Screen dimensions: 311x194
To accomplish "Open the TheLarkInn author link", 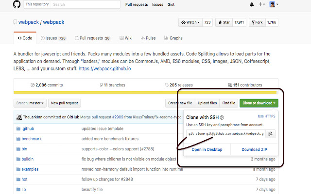I will click(x=33, y=117).
